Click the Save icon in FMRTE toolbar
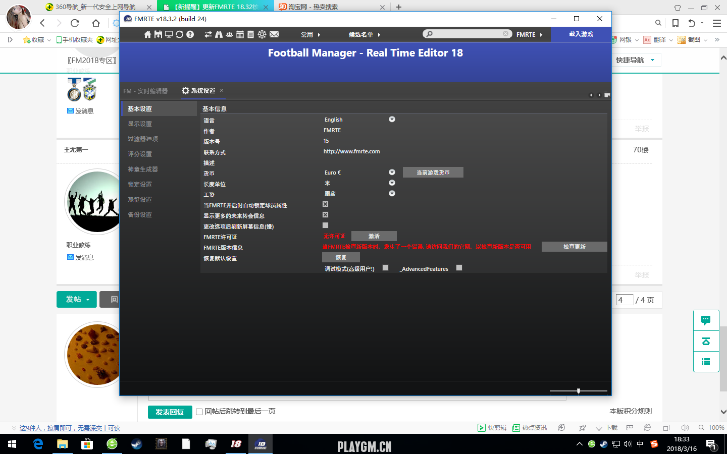This screenshot has height=454, width=727. [158, 34]
